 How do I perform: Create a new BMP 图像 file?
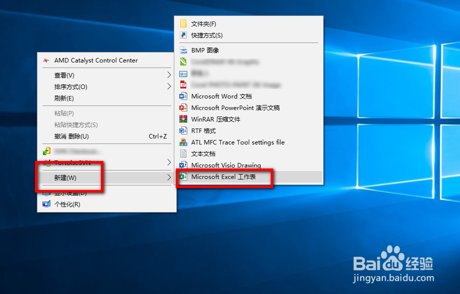point(249,50)
